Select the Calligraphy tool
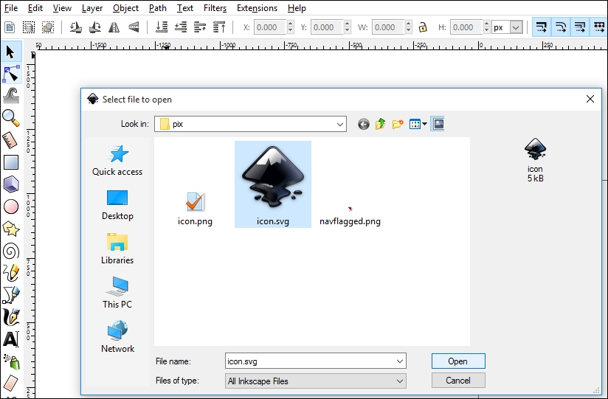This screenshot has height=399, width=608. 11,317
